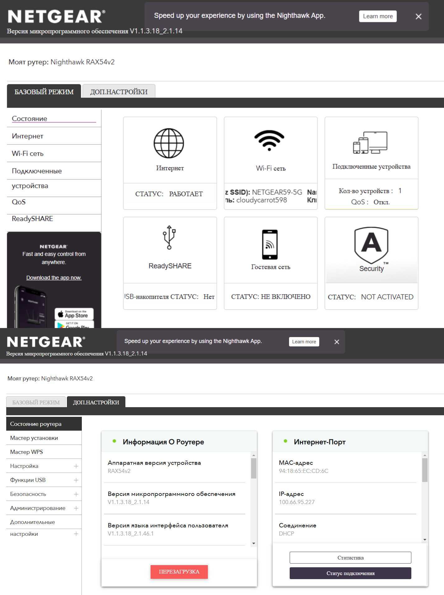The image size is (444, 595).
Task: Click Learn more in the top banner
Action: [x=378, y=16]
